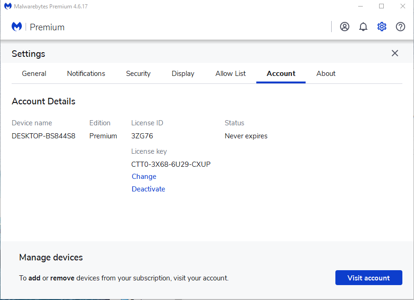Image resolution: width=414 pixels, height=300 pixels.
Task: Click the Premium header text
Action: [47, 27]
